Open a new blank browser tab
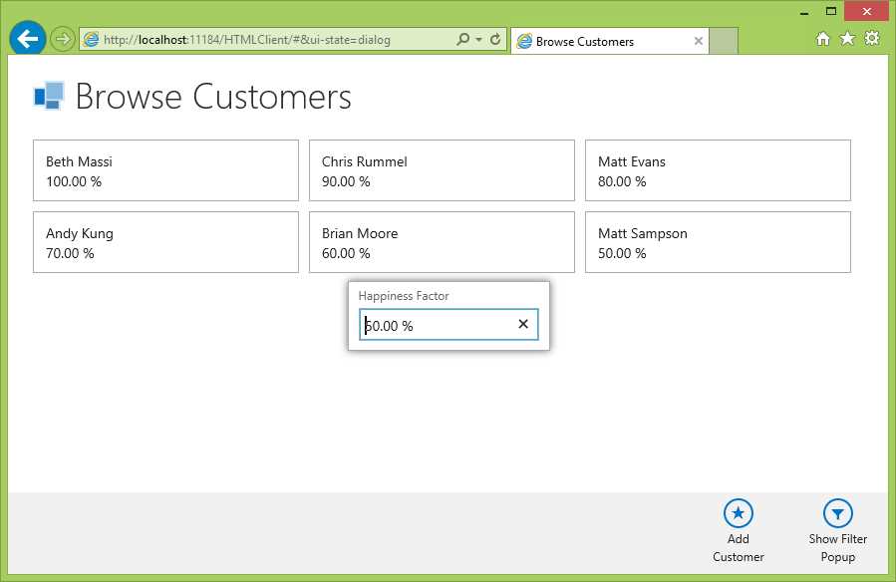The width and height of the screenshot is (896, 582). 724,41
